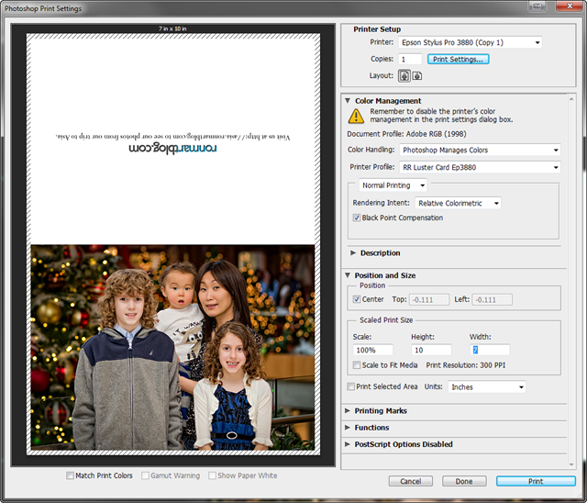
Task: Select landscape layout orientation icon
Action: point(416,76)
